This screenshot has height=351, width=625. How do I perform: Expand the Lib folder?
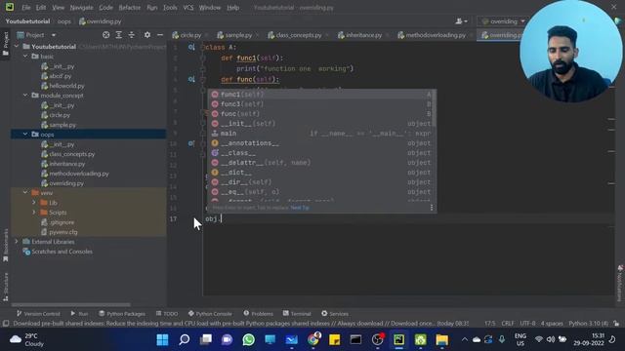tap(34, 203)
